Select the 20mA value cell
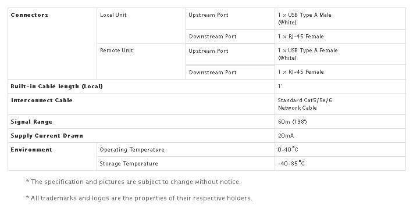This screenshot has width=413, height=209. [340, 136]
